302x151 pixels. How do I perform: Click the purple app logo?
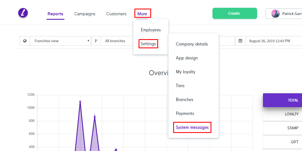(x=23, y=13)
